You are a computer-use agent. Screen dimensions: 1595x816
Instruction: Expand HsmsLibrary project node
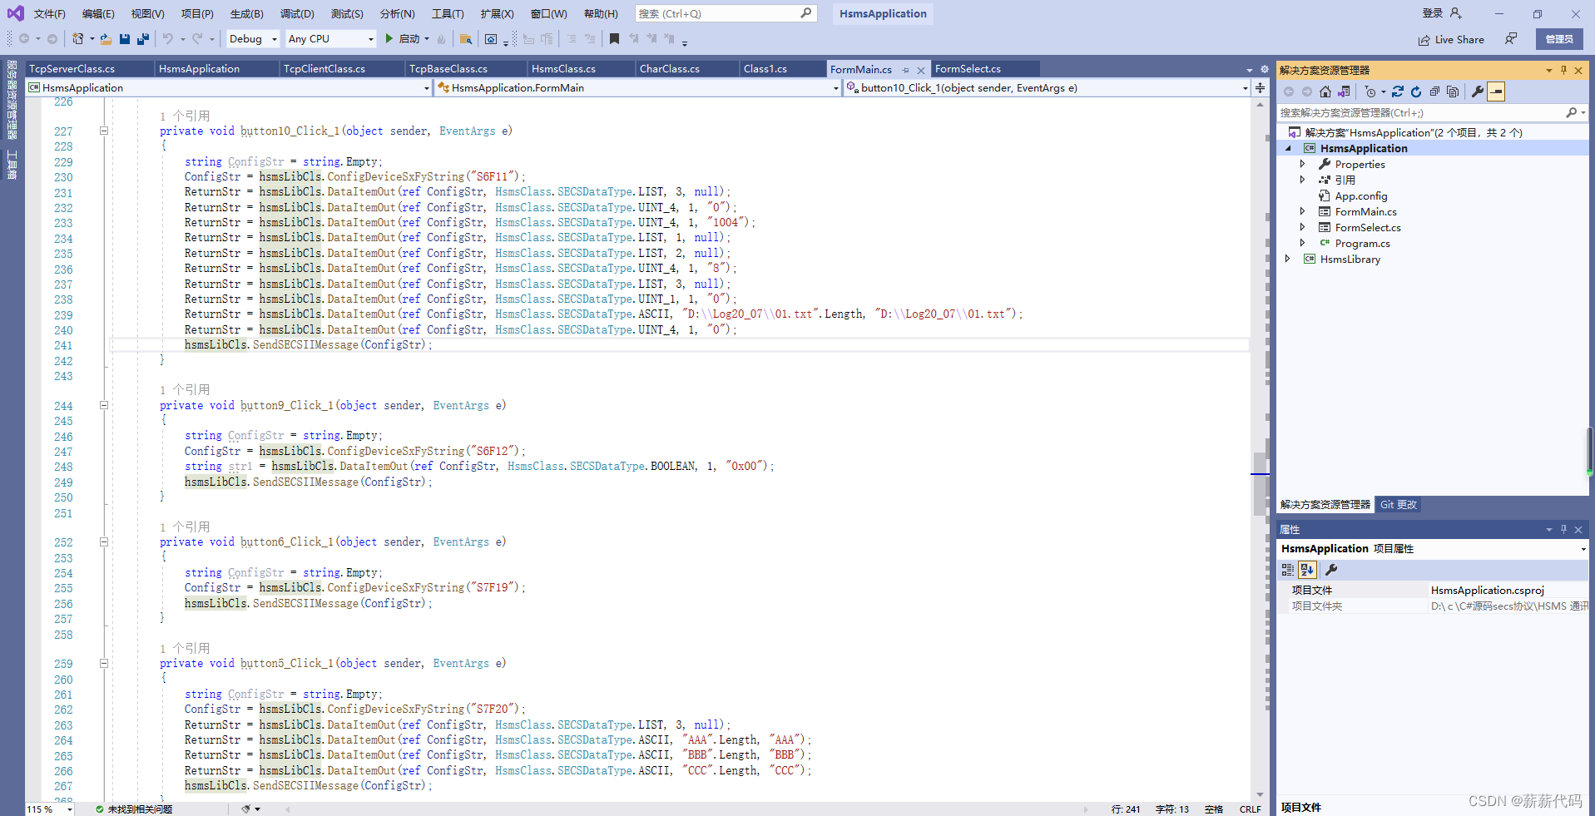(x=1288, y=259)
